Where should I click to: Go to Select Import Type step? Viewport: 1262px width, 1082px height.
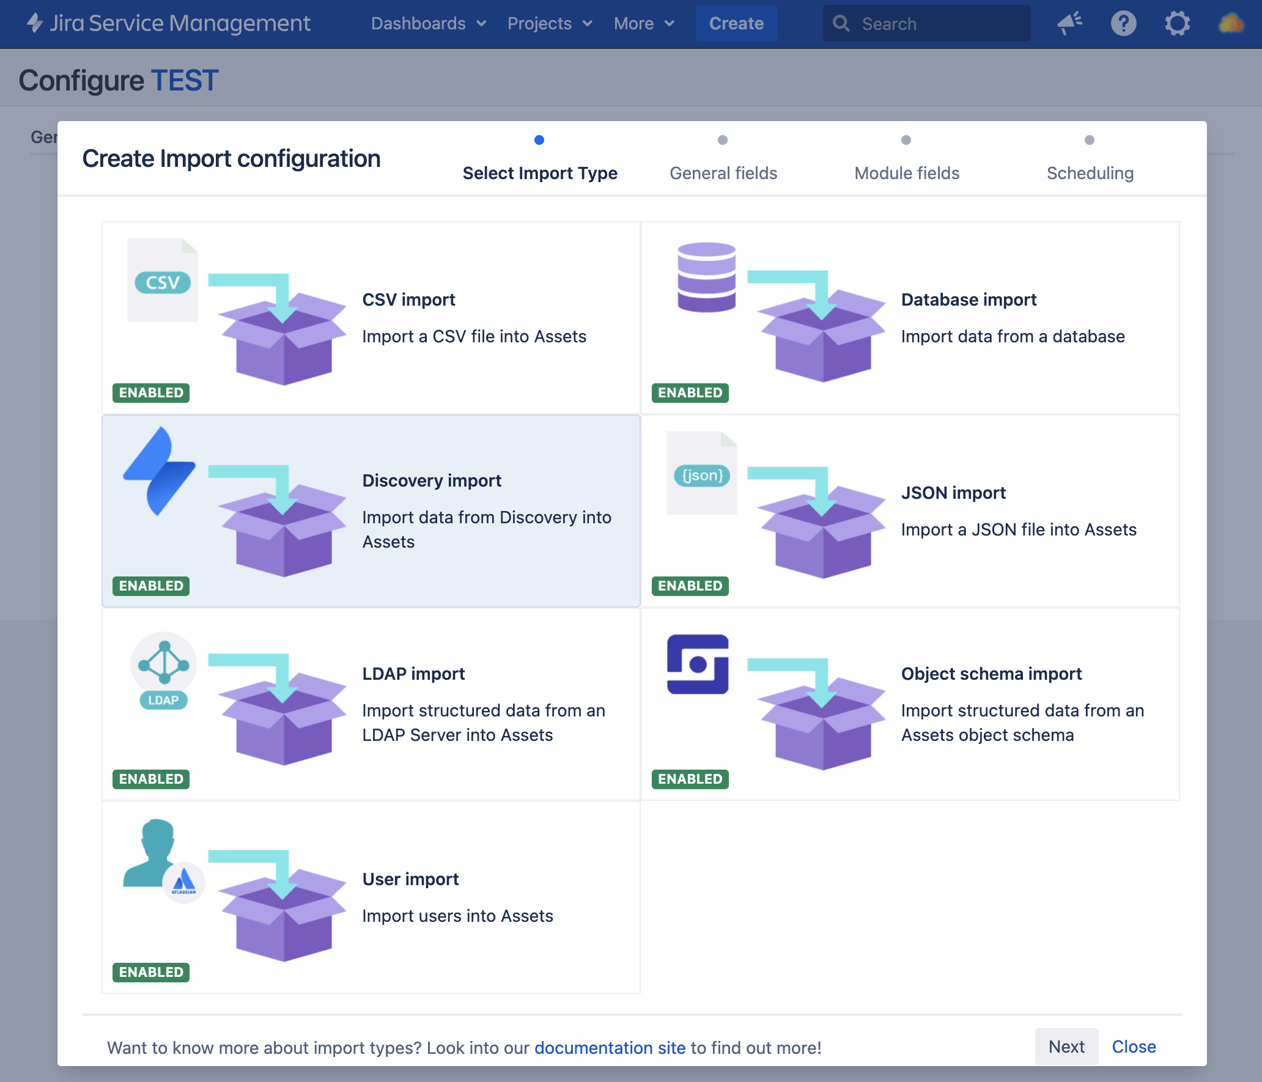pyautogui.click(x=540, y=173)
